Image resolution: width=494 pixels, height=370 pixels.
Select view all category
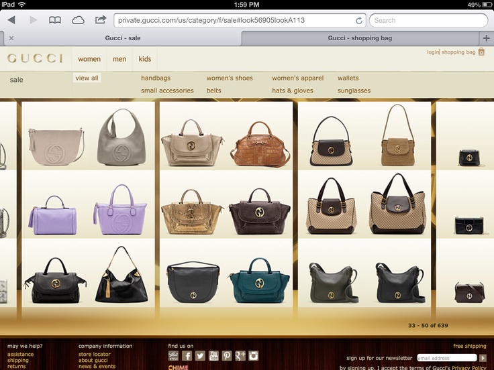[87, 78]
